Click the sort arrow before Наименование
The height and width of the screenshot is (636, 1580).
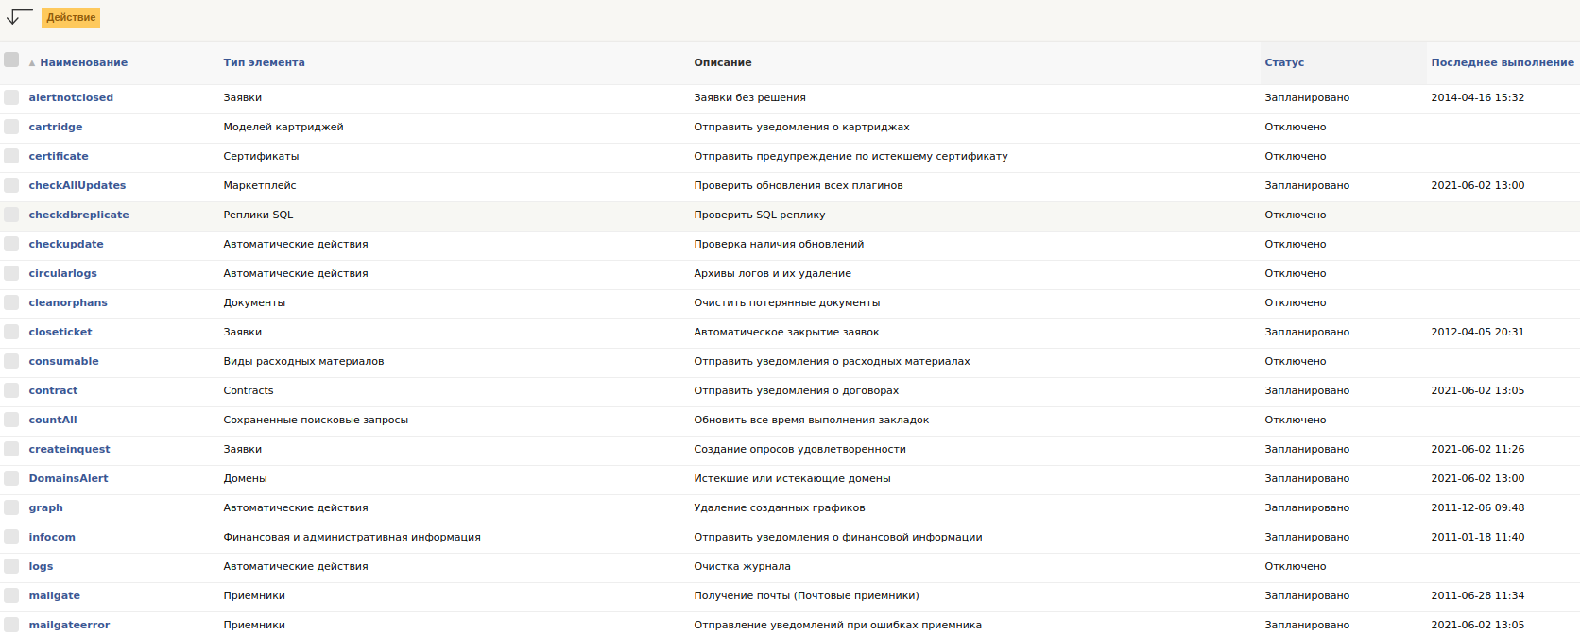click(x=32, y=63)
